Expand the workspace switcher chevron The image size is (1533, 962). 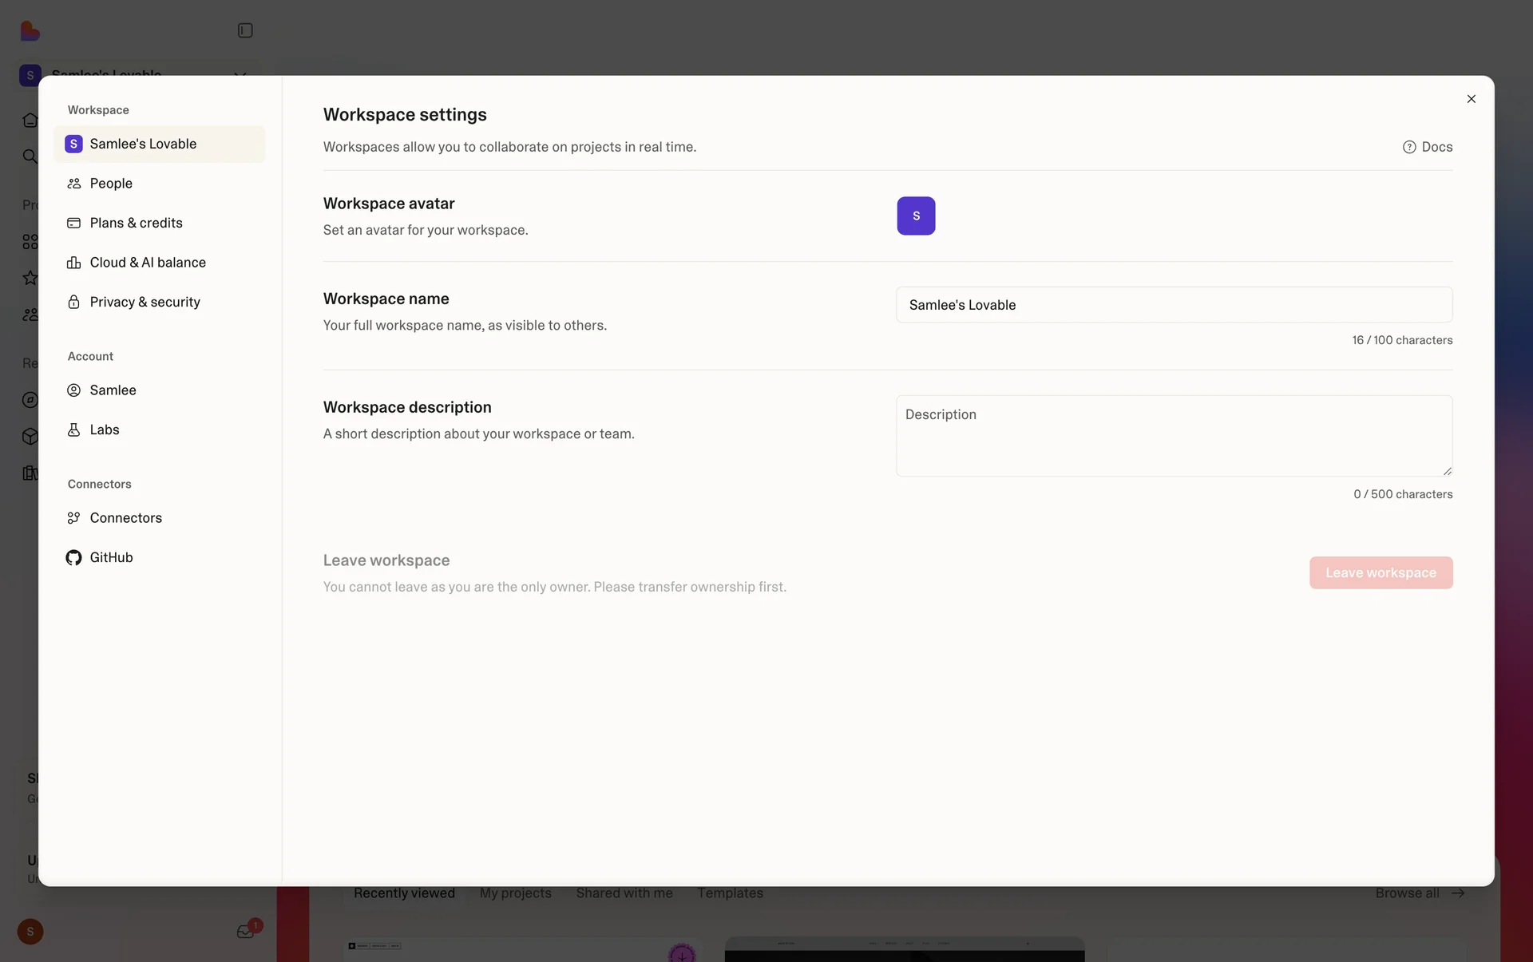240,72
